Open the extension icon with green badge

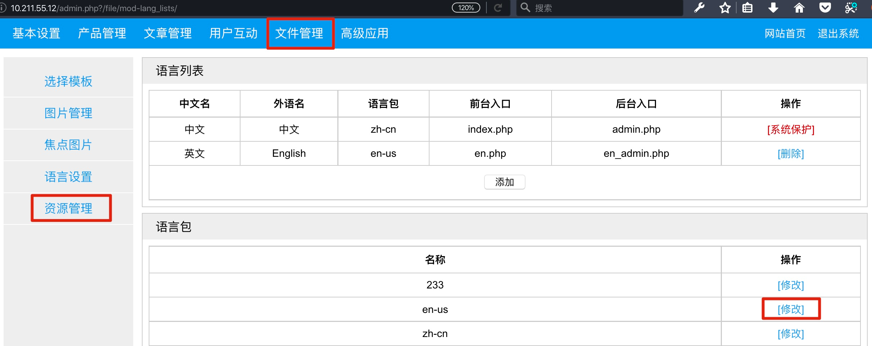[x=851, y=8]
